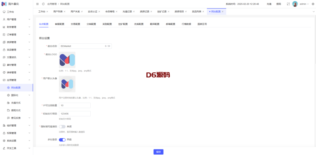Click the 意见反馈 message icon

tap(8, 118)
